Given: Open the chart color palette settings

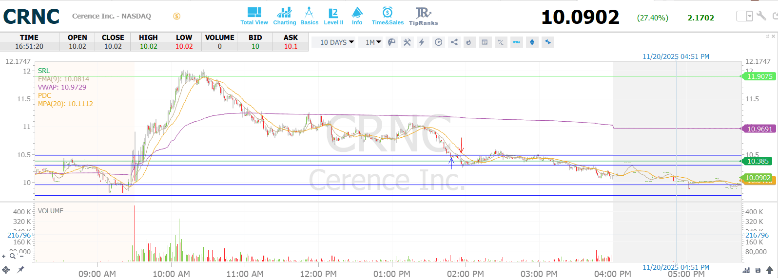Looking at the screenshot, I should click(x=391, y=42).
